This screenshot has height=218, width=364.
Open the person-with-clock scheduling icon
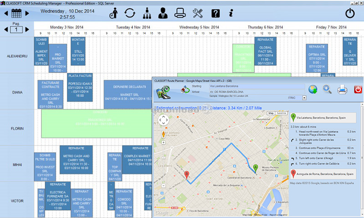point(113,13)
